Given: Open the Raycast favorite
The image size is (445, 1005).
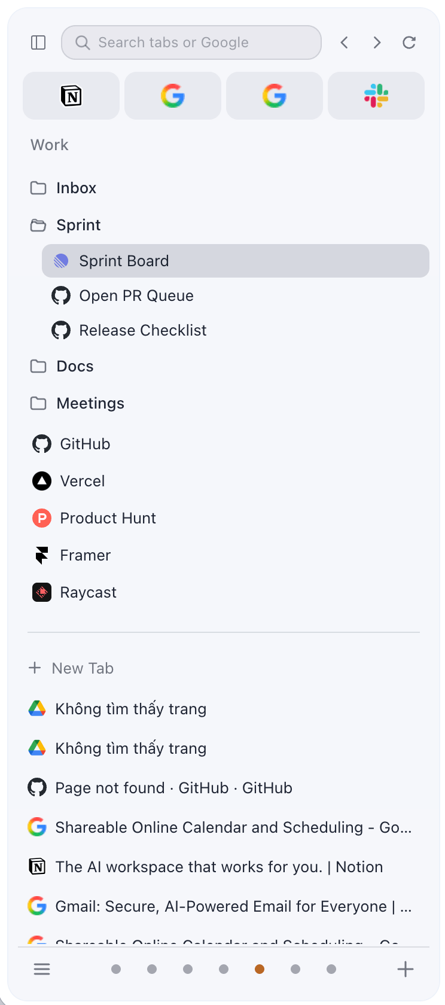Looking at the screenshot, I should (88, 592).
